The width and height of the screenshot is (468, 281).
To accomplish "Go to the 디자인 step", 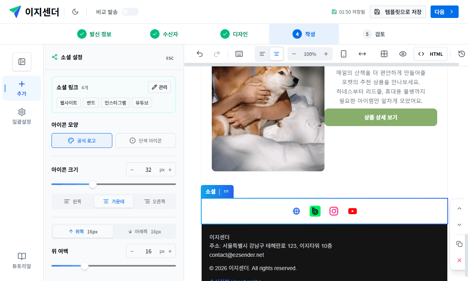I will click(x=234, y=34).
